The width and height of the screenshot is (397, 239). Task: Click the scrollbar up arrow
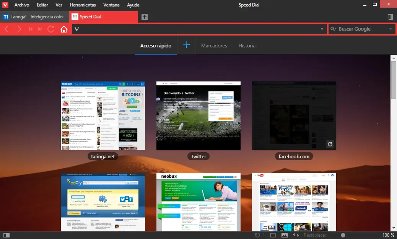tap(394, 58)
